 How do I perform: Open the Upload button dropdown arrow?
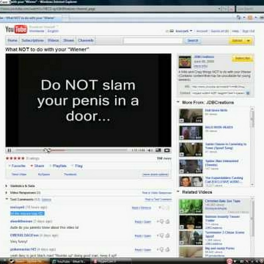(x=249, y=40)
